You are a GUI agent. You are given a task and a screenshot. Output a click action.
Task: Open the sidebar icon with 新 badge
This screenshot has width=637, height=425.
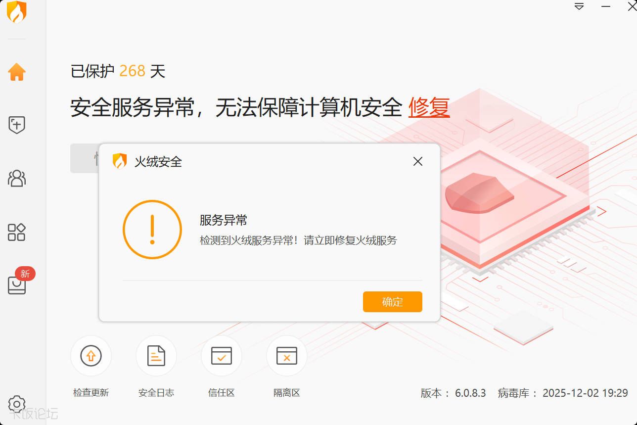click(17, 284)
